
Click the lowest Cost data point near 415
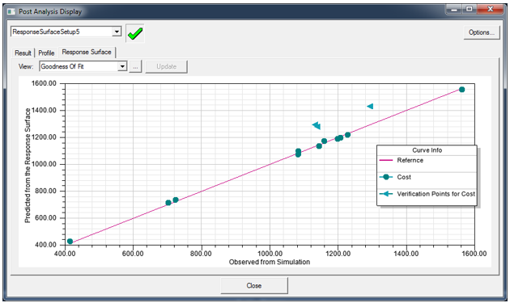[70, 242]
